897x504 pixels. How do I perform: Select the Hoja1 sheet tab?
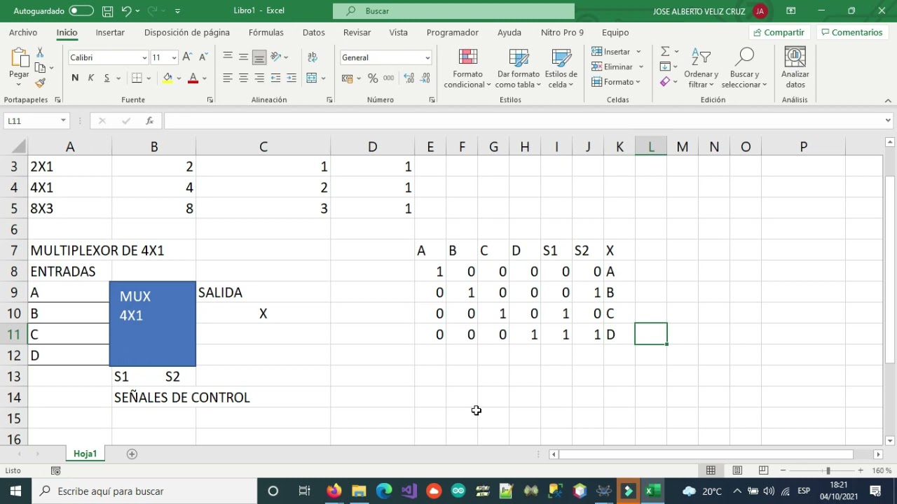[x=85, y=454]
